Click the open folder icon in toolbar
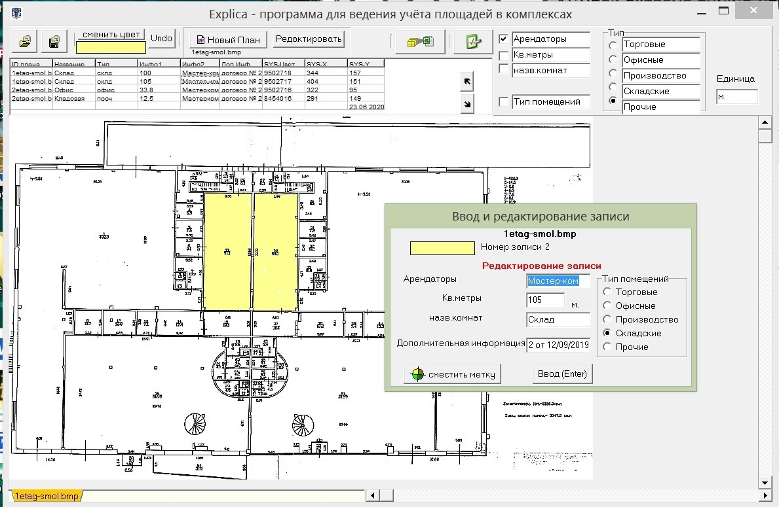Screen dimensions: 779x507 click(x=25, y=41)
